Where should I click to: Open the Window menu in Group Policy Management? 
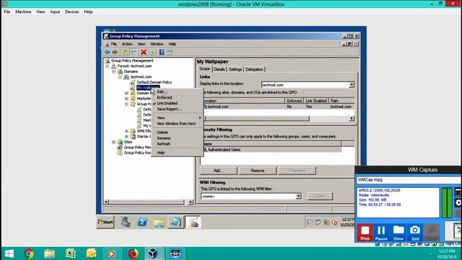(x=157, y=44)
